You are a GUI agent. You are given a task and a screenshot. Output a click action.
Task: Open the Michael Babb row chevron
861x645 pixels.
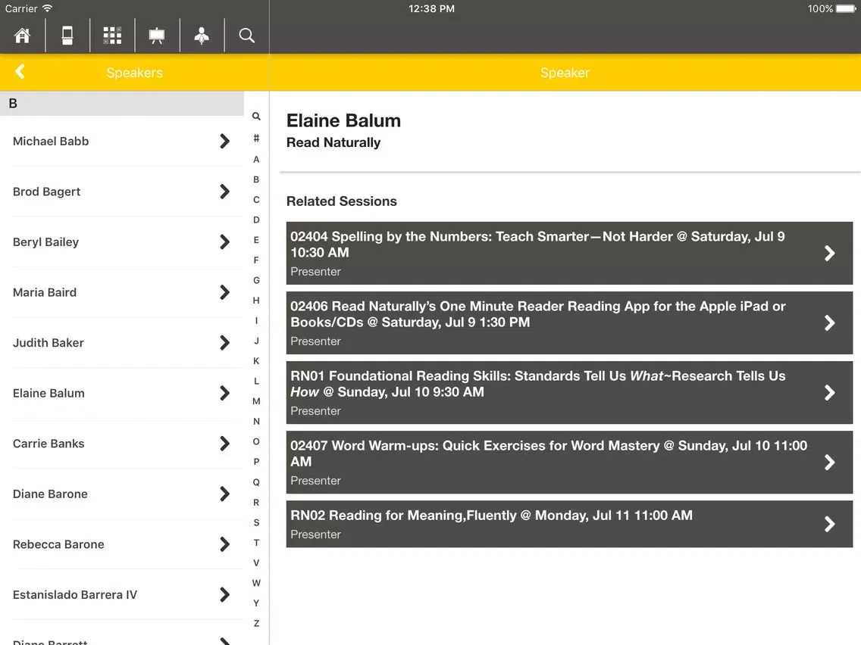click(224, 141)
